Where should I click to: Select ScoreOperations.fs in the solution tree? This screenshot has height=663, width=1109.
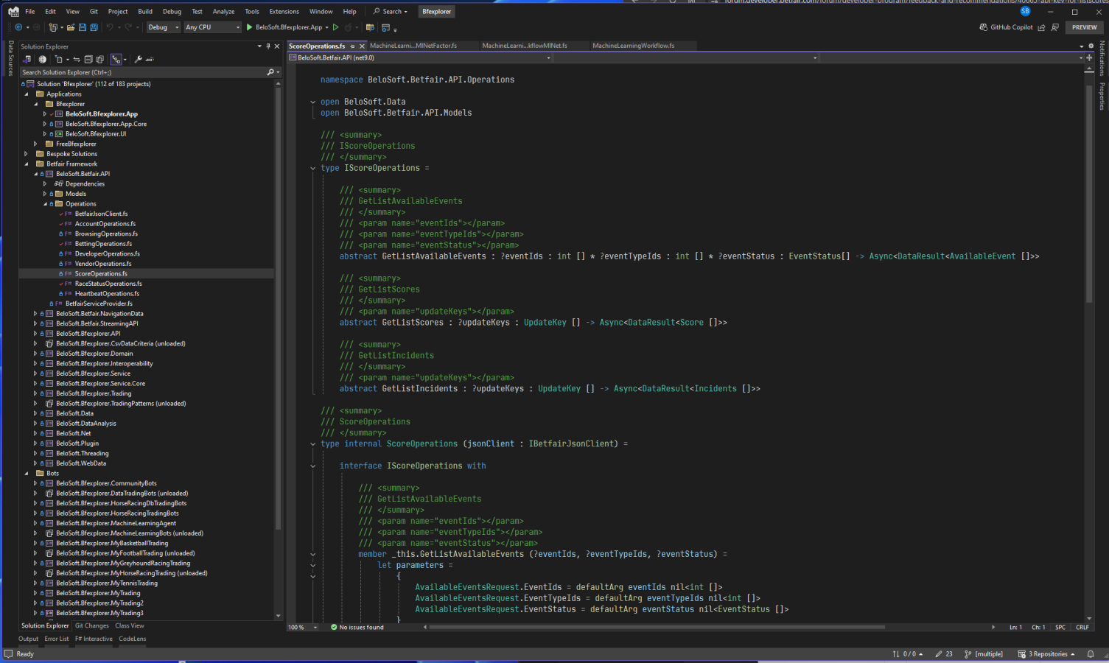101,274
